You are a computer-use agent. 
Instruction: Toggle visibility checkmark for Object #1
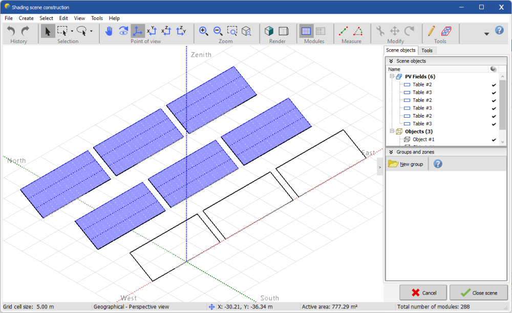494,140
